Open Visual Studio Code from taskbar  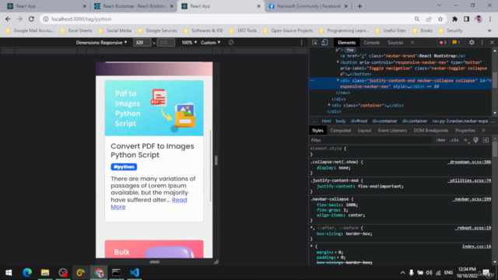point(135,272)
